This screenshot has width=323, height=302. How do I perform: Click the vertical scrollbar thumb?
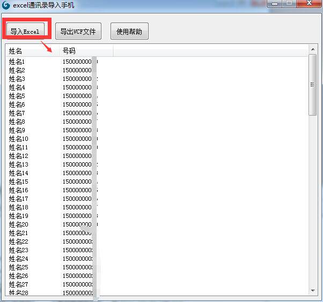(x=312, y=85)
